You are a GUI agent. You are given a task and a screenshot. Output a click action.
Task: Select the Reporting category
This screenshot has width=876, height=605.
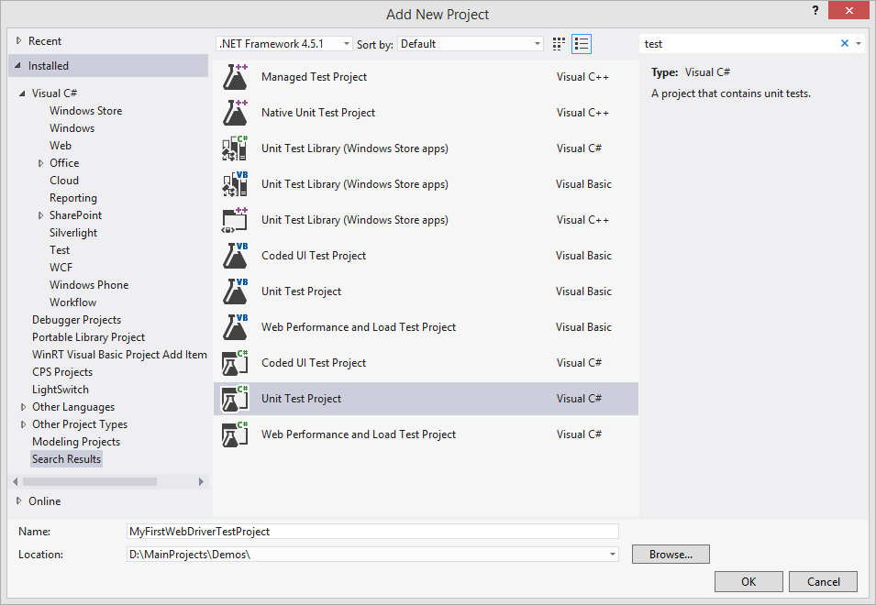tap(73, 198)
